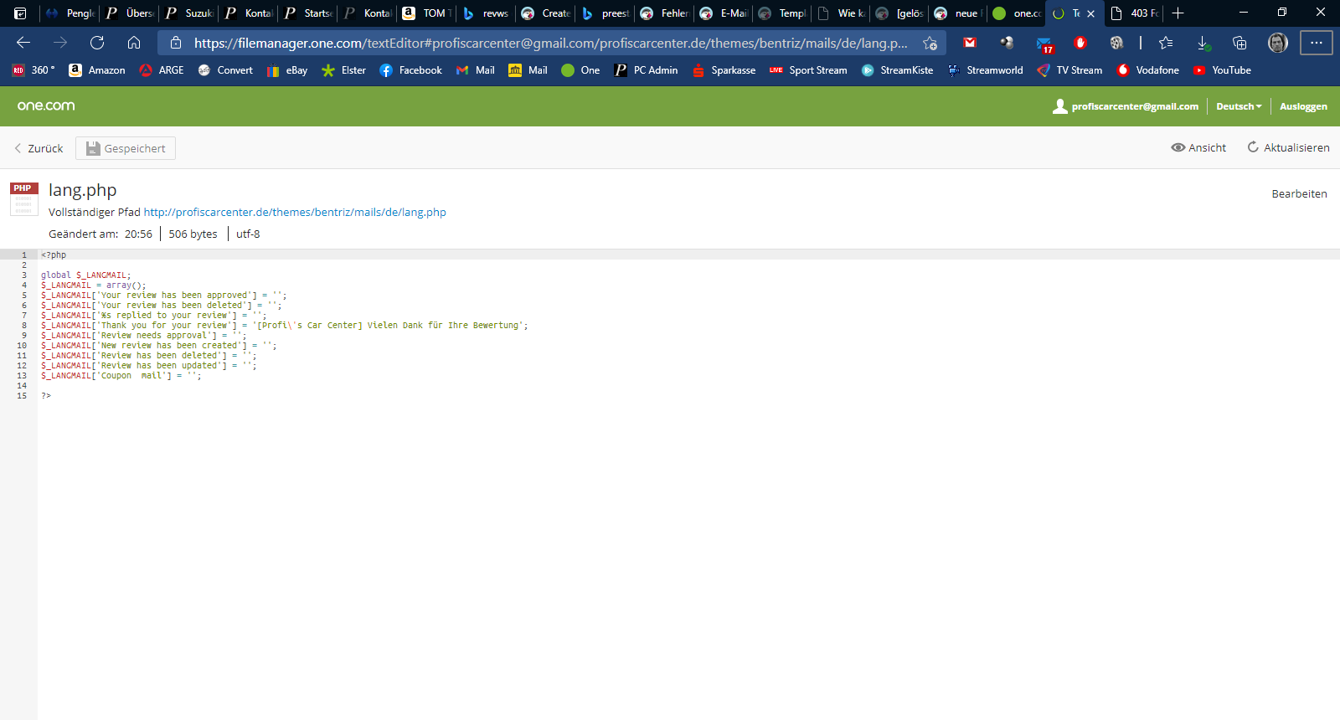This screenshot has height=720, width=1340.
Task: Click the '<?php' opening line
Action: click(54, 255)
